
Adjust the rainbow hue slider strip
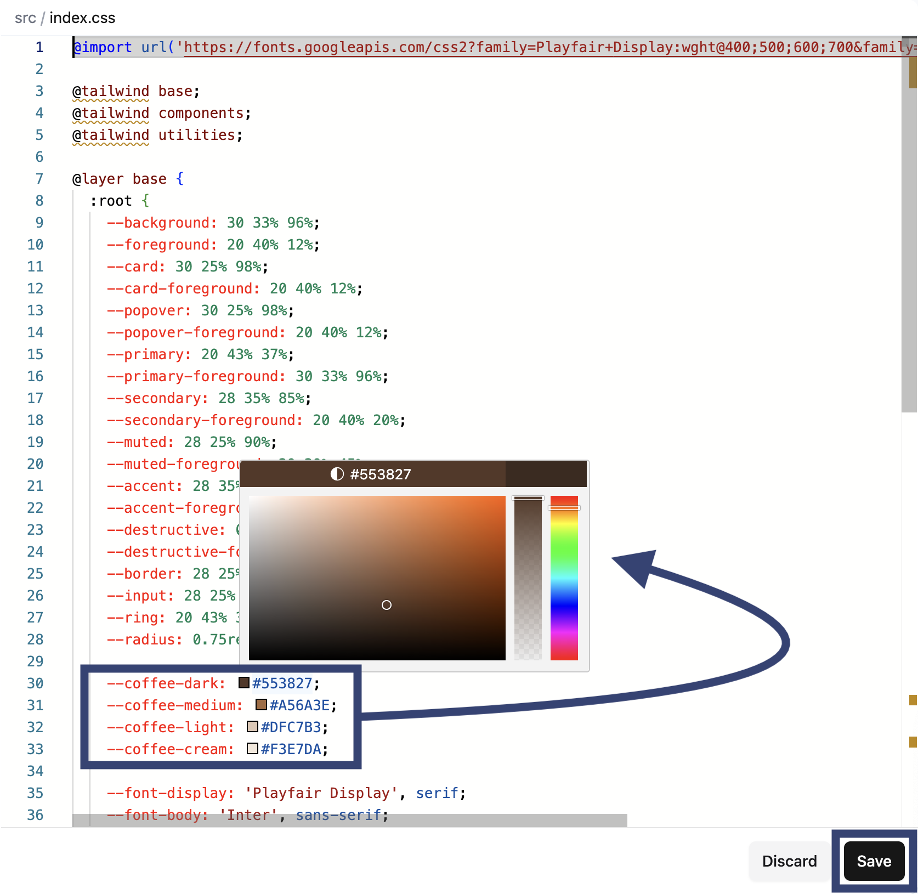coord(564,578)
